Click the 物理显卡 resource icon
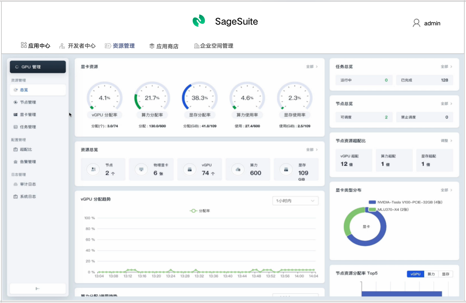 pos(141,170)
